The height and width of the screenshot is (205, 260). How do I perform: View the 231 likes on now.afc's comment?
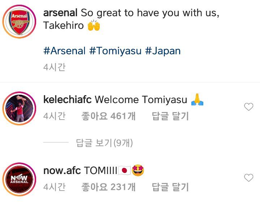[x=109, y=187]
